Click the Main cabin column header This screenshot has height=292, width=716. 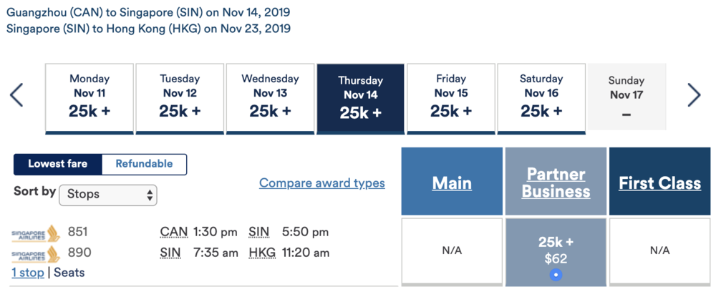click(452, 182)
